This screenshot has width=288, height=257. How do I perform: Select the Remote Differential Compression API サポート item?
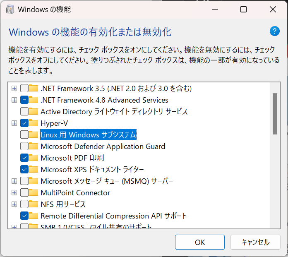(x=114, y=216)
